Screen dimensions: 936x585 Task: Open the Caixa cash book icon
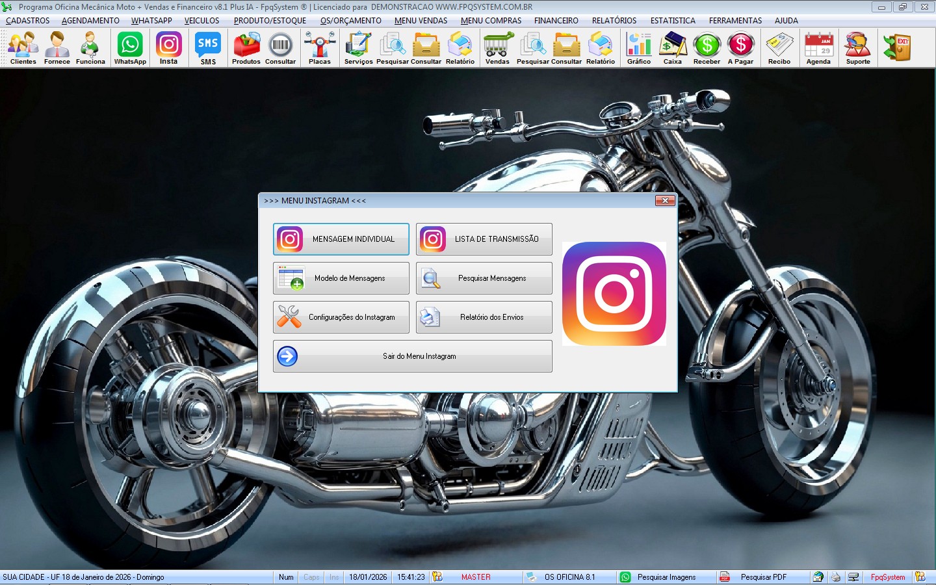coord(673,48)
